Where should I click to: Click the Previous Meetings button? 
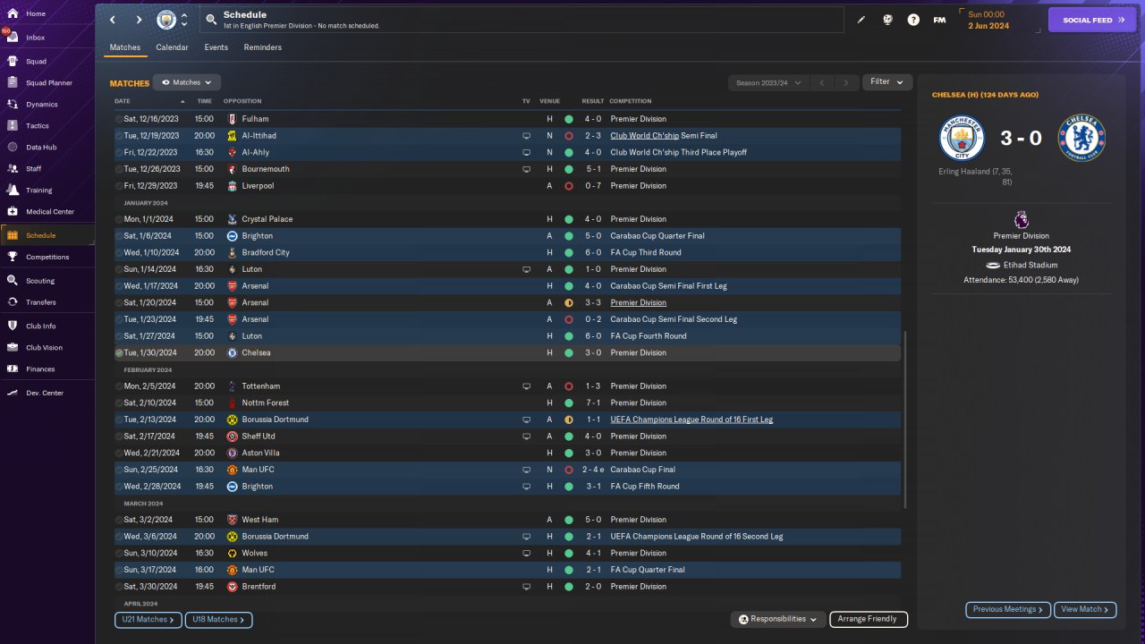[1008, 610]
